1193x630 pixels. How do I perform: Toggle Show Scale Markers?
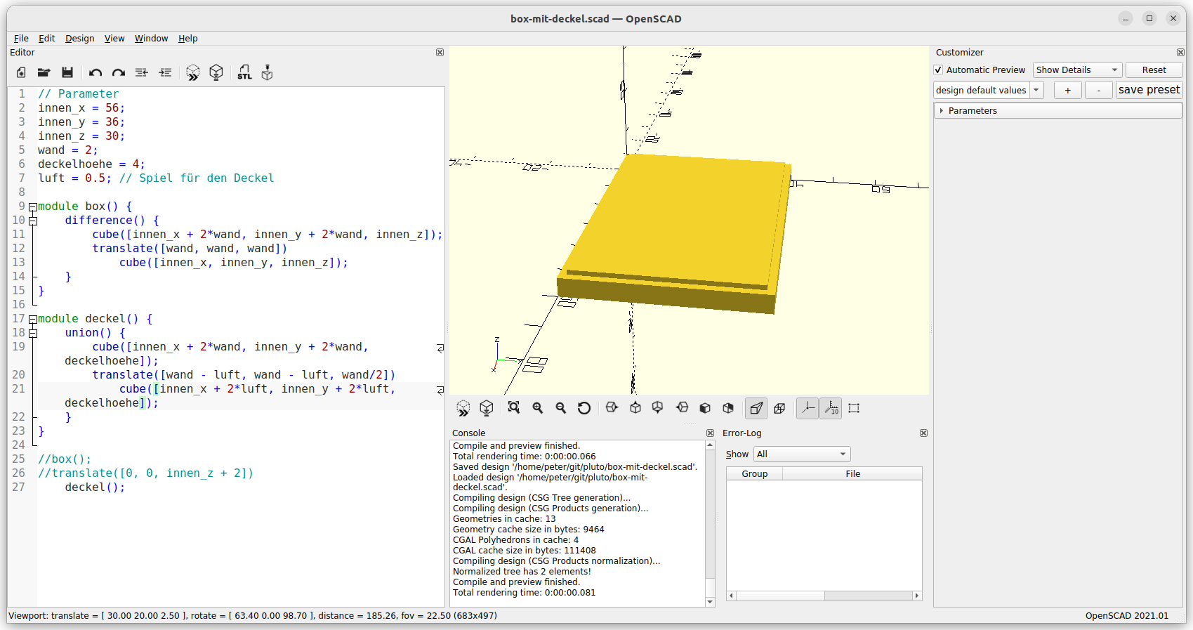click(831, 408)
